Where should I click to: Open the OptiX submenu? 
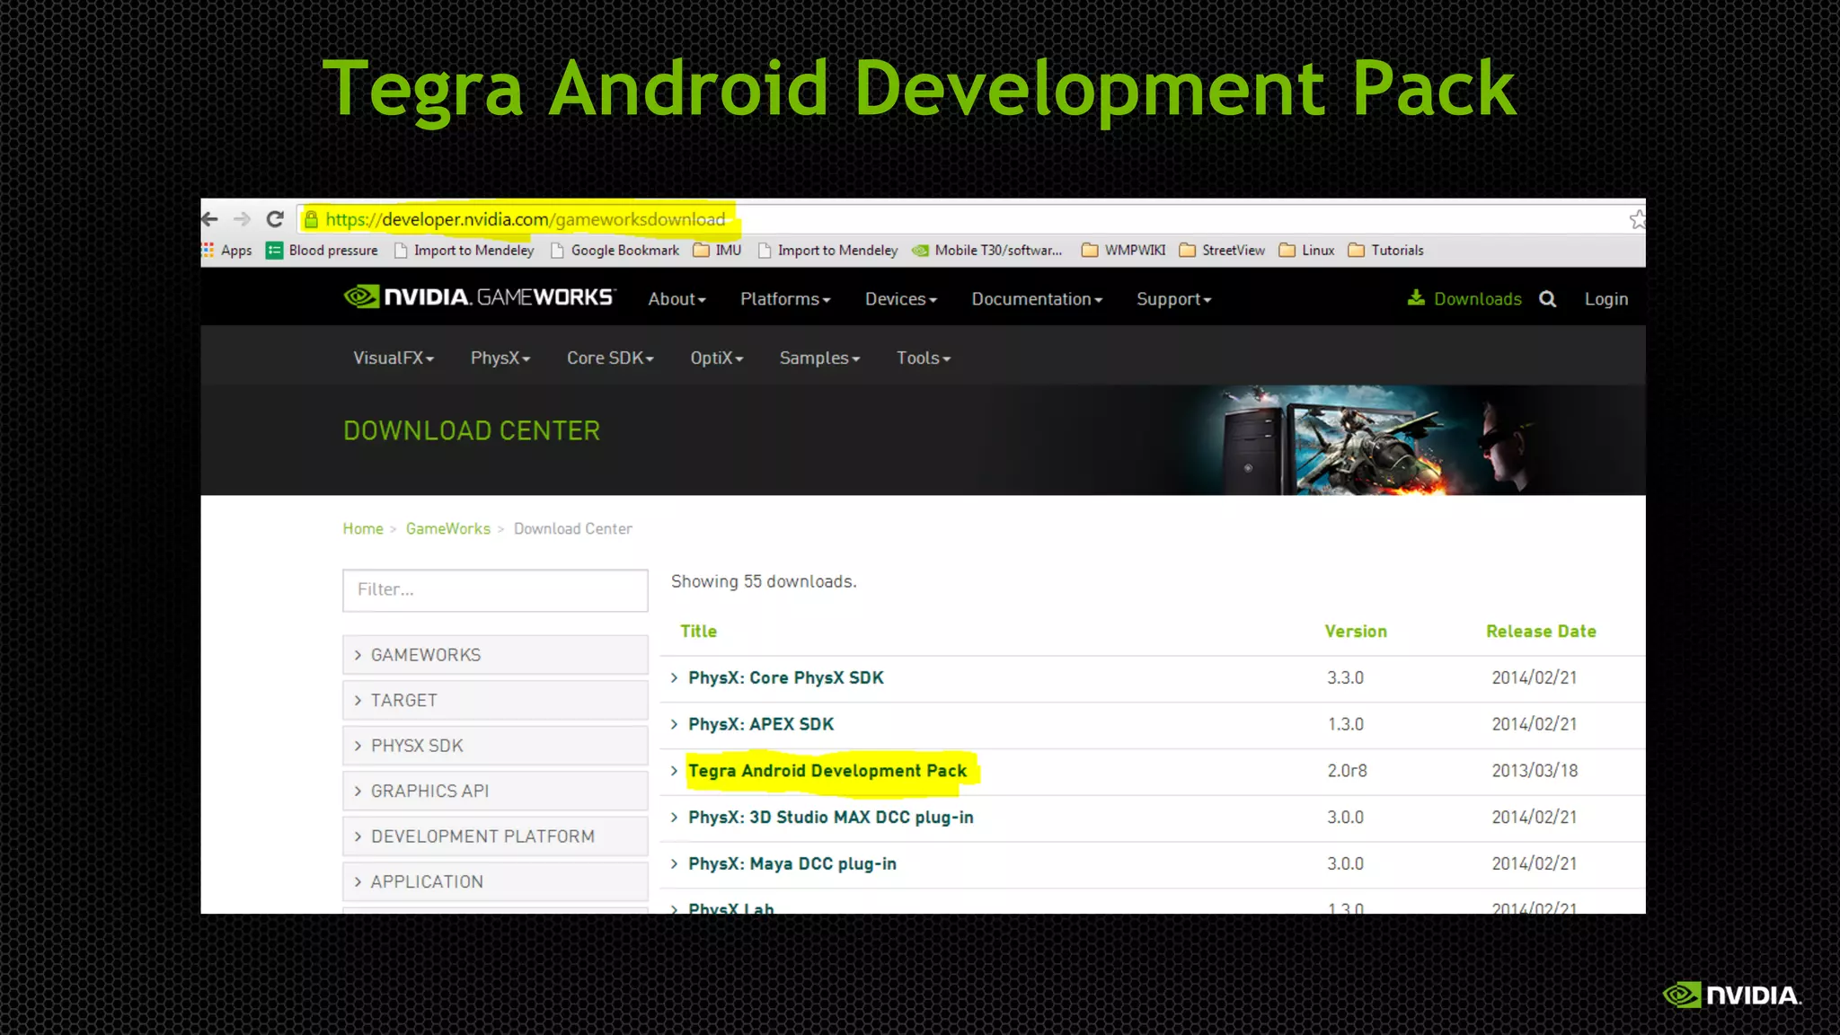717,358
